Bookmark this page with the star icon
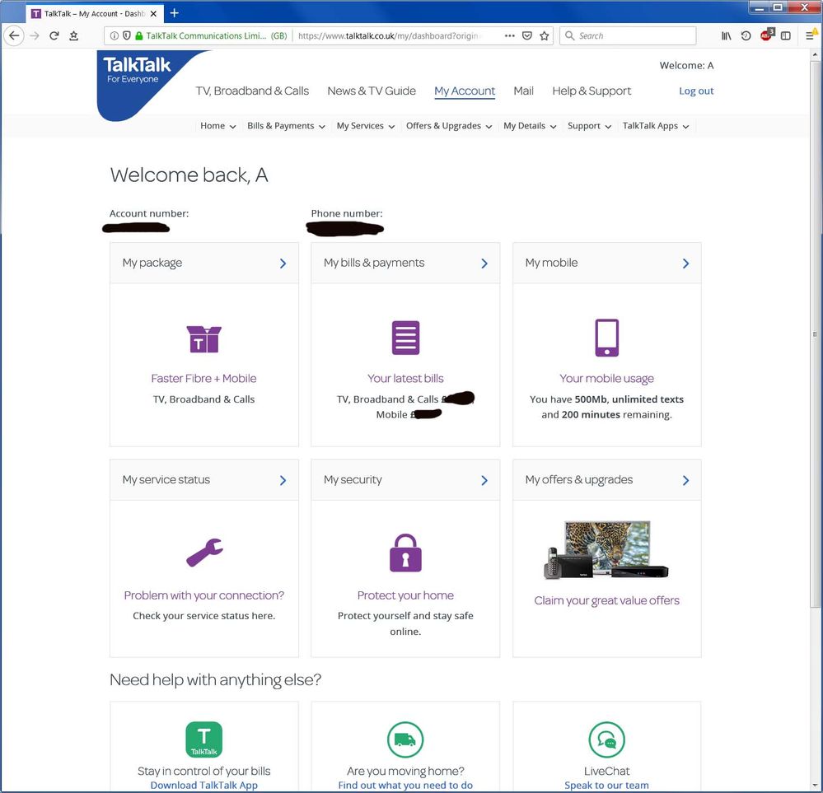The image size is (823, 793). click(x=545, y=36)
